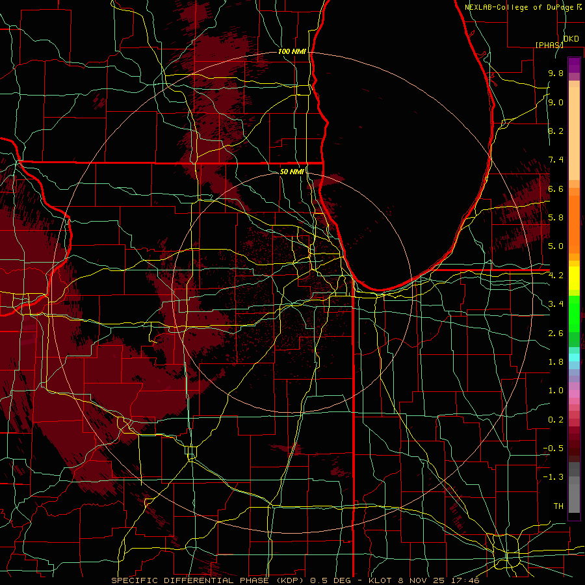This screenshot has height=585, width=585.
Task: Click the DKD label above [PHAS]
Action: [x=571, y=39]
